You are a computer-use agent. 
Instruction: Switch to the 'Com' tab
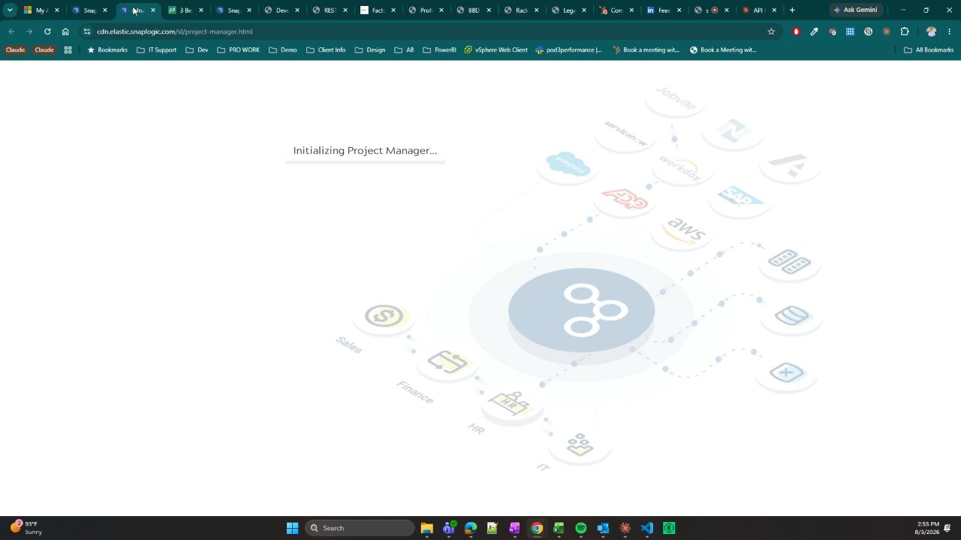[x=618, y=10]
